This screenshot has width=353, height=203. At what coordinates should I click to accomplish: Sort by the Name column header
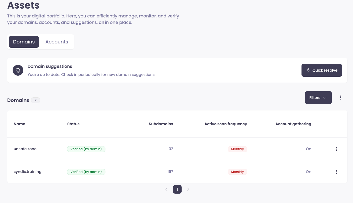(x=19, y=124)
